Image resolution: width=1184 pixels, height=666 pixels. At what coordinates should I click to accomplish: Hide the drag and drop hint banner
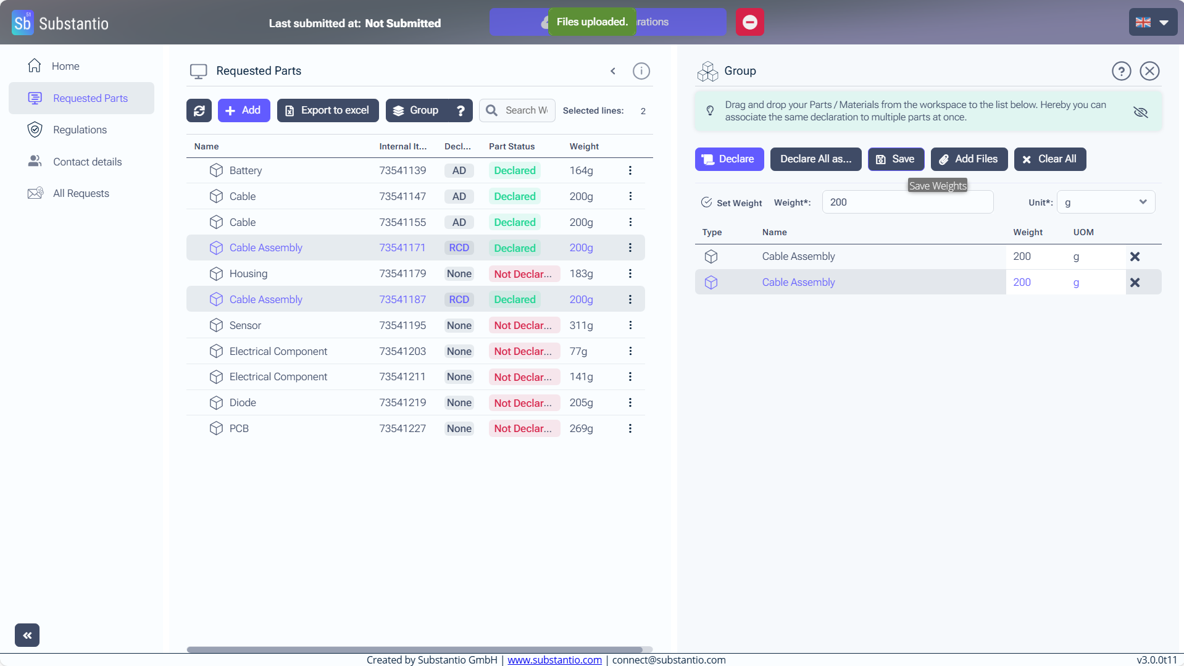pyautogui.click(x=1140, y=112)
